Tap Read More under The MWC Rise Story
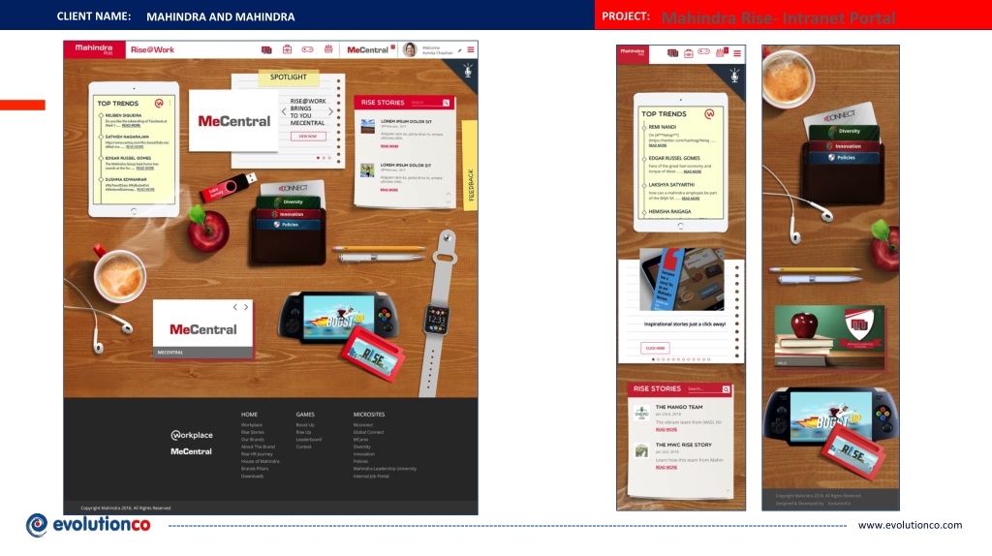The height and width of the screenshot is (556, 992). coord(666,468)
